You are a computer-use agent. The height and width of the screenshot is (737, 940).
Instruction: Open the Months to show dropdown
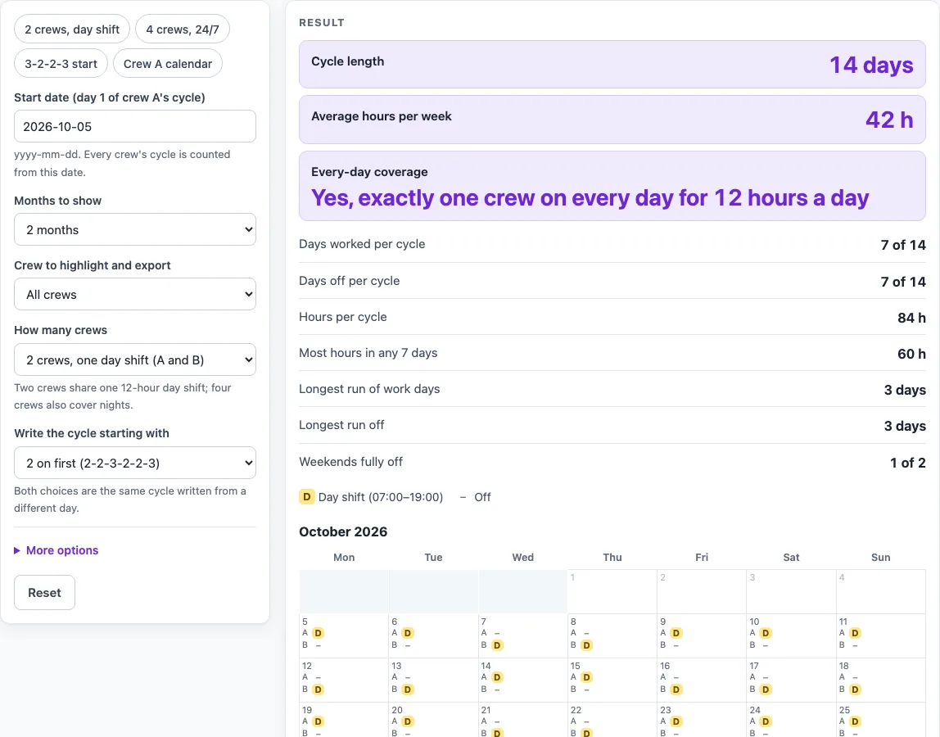pyautogui.click(x=135, y=229)
